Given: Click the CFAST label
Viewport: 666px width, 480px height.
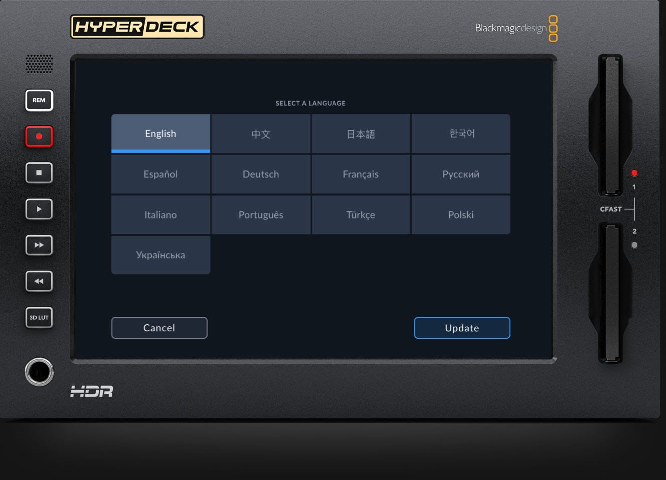Looking at the screenshot, I should 611,209.
